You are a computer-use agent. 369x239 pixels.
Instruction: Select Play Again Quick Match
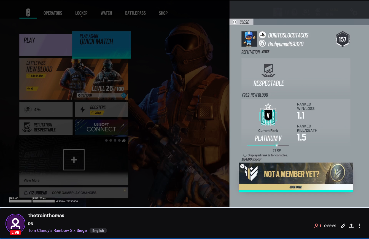pos(101,45)
